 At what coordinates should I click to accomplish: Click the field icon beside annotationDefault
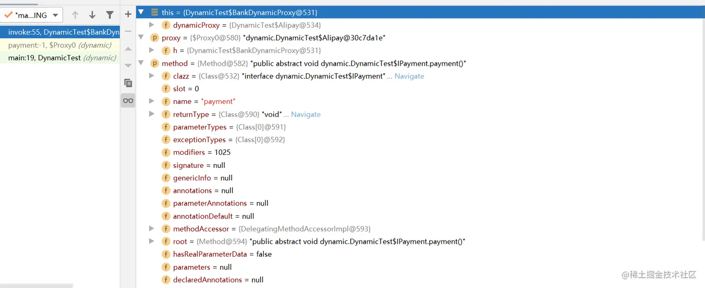pyautogui.click(x=166, y=216)
